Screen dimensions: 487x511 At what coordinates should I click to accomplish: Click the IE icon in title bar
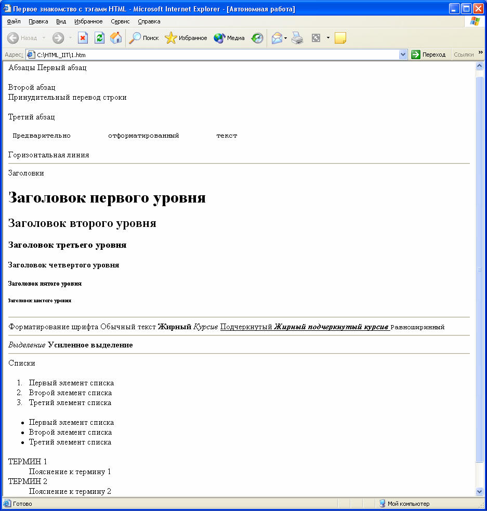click(7, 8)
